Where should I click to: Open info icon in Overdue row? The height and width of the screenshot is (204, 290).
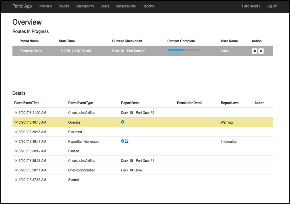(123, 122)
